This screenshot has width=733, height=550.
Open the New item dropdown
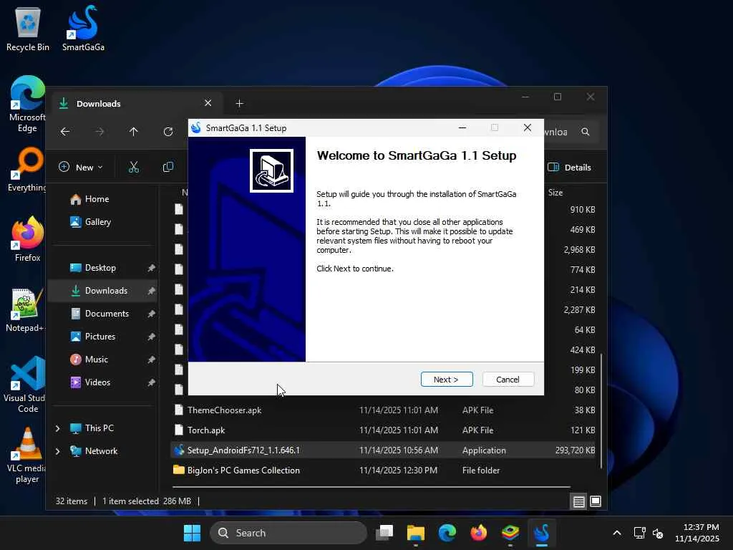[81, 167]
